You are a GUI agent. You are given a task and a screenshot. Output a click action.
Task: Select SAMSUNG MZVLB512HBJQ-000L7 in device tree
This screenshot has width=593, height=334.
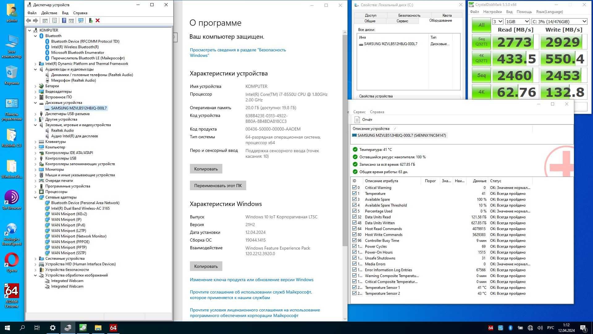coord(79,108)
